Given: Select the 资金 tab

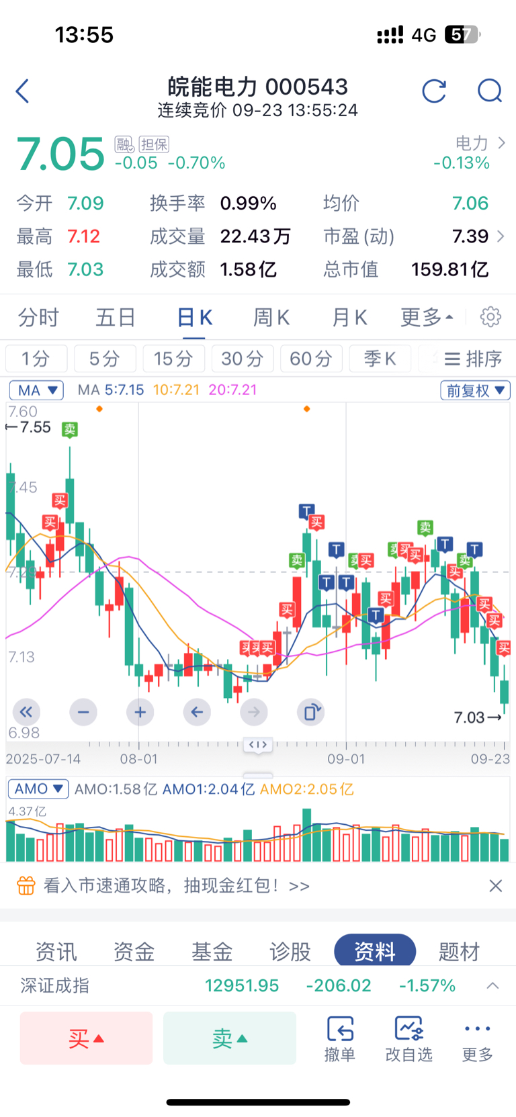Looking at the screenshot, I should point(134,951).
